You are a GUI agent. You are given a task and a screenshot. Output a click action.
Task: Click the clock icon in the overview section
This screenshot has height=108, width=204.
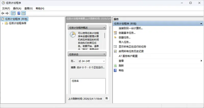[x=73, y=35]
